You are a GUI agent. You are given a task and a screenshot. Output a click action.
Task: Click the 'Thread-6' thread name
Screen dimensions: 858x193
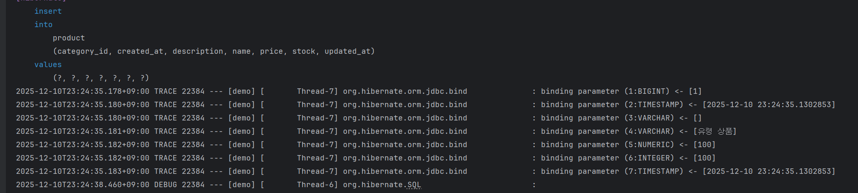(x=315, y=185)
